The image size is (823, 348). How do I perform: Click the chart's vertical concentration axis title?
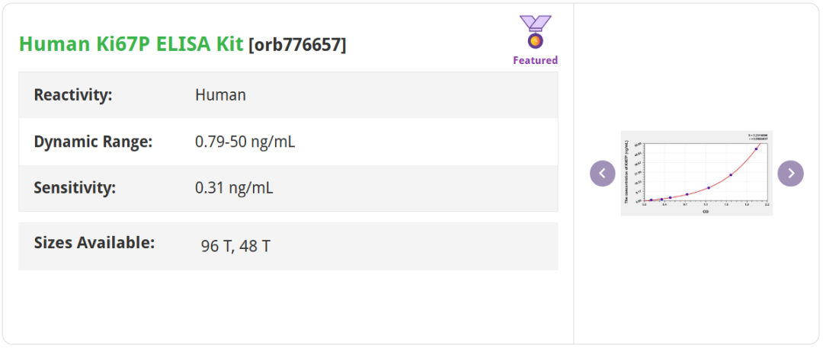tap(626, 172)
